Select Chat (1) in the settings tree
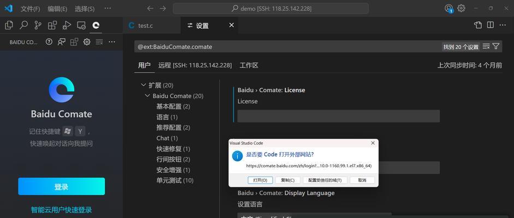The width and height of the screenshot is (514, 218). pos(167,138)
